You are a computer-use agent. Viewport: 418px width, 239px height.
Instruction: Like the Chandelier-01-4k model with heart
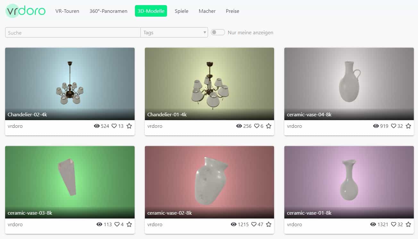pyautogui.click(x=257, y=126)
